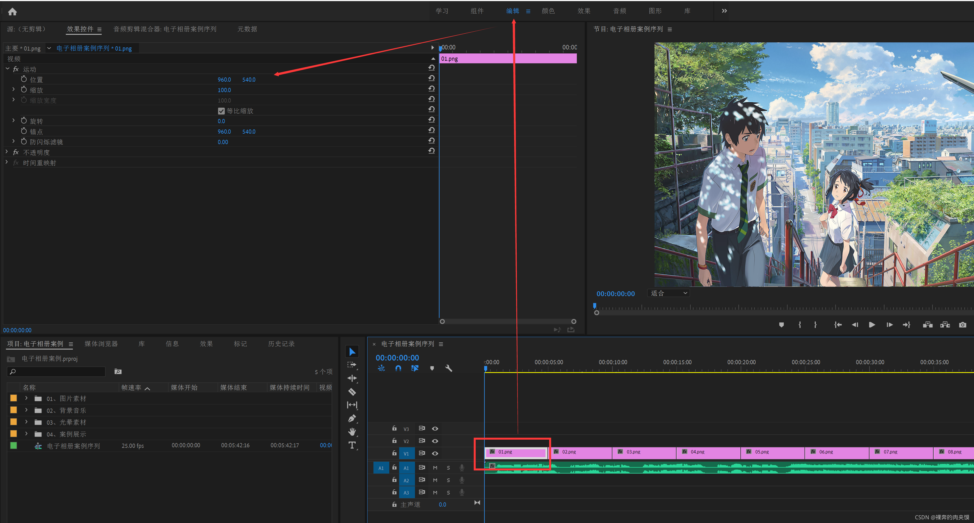Select the Ripple Edit tool
The height and width of the screenshot is (523, 974).
[352, 378]
